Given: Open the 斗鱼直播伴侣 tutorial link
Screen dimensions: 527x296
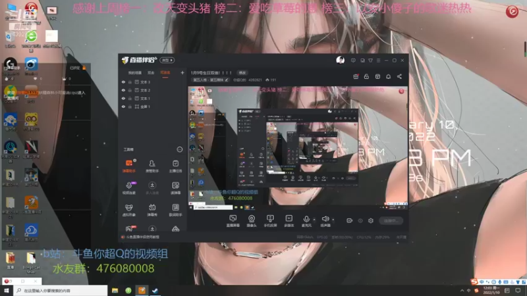Looking at the screenshot, I should pyautogui.click(x=142, y=237).
